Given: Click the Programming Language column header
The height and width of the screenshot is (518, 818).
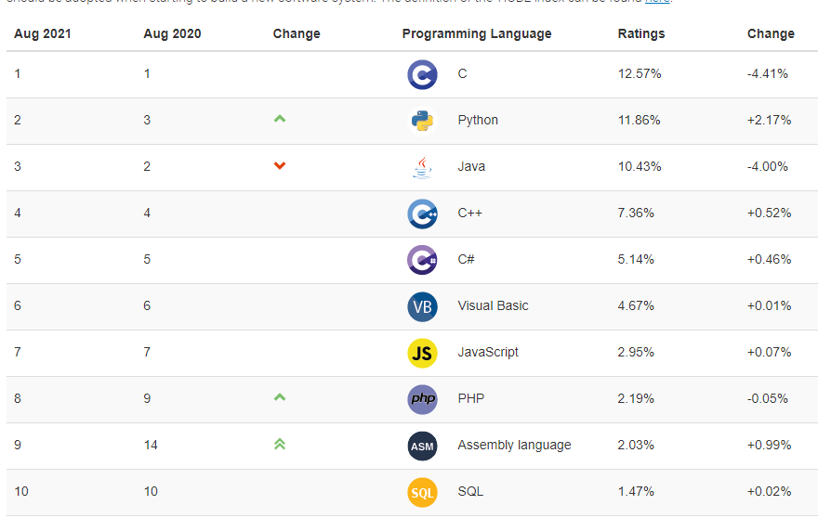Looking at the screenshot, I should (477, 33).
